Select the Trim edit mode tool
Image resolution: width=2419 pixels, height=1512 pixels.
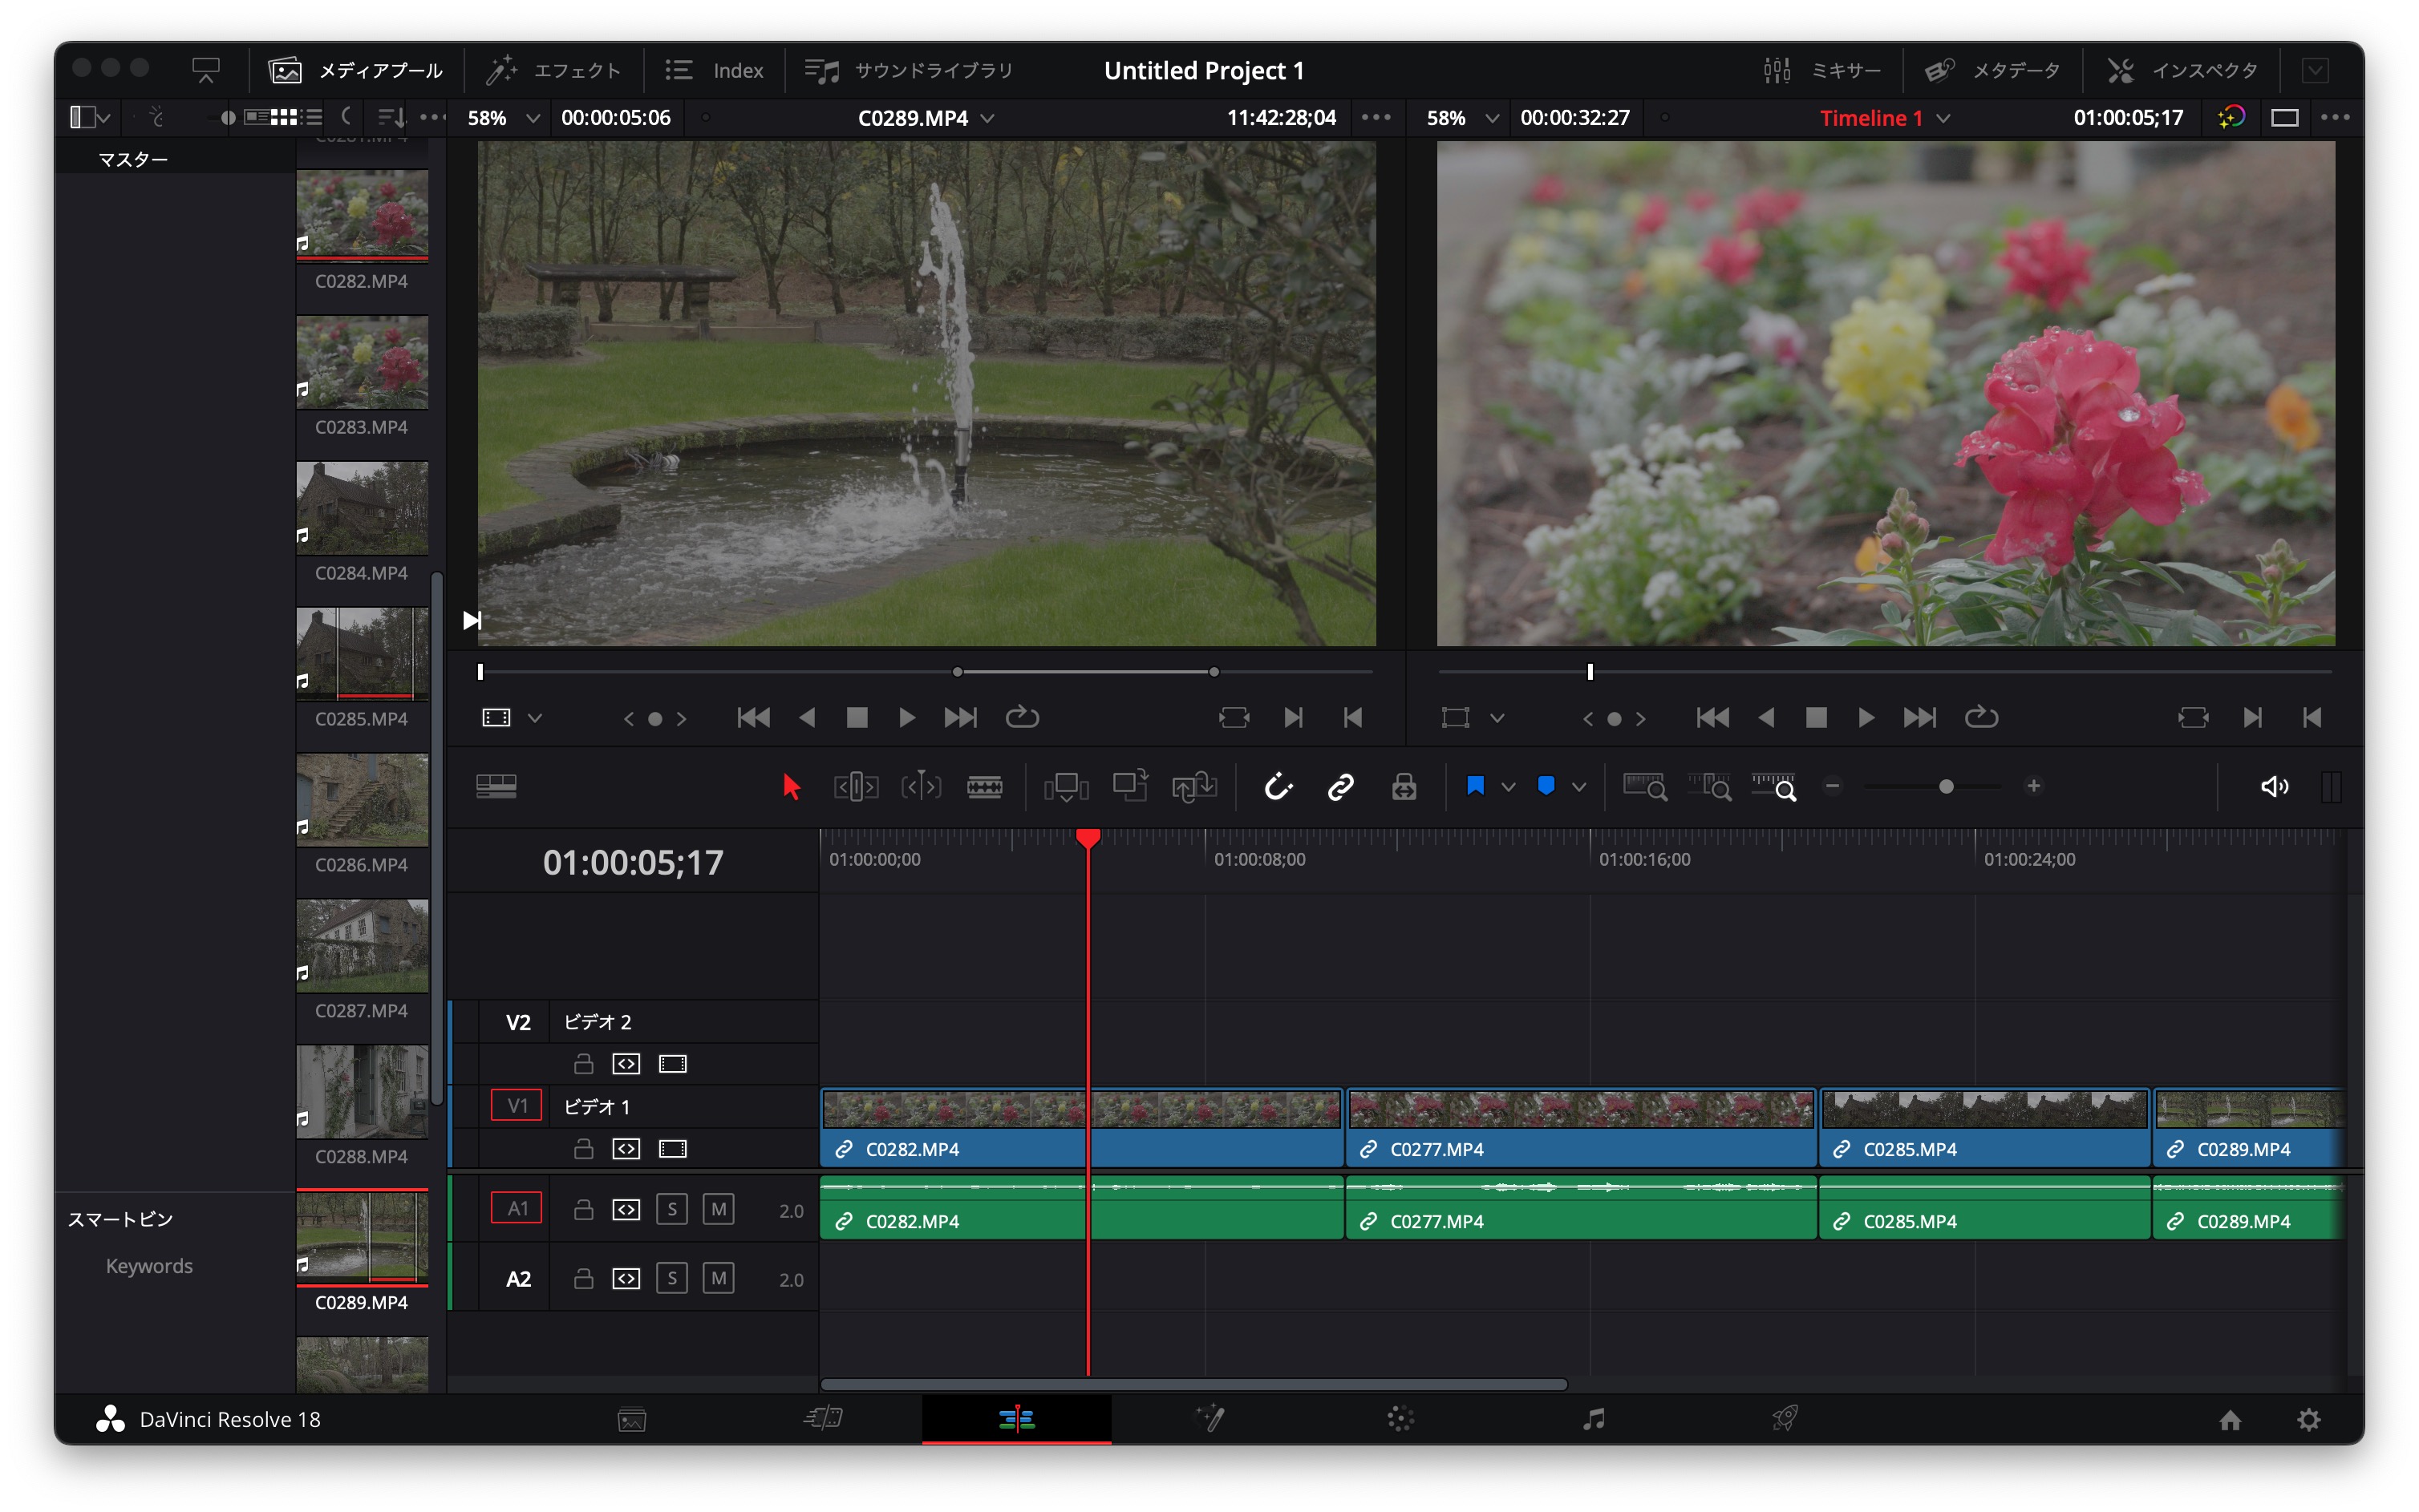tap(857, 787)
